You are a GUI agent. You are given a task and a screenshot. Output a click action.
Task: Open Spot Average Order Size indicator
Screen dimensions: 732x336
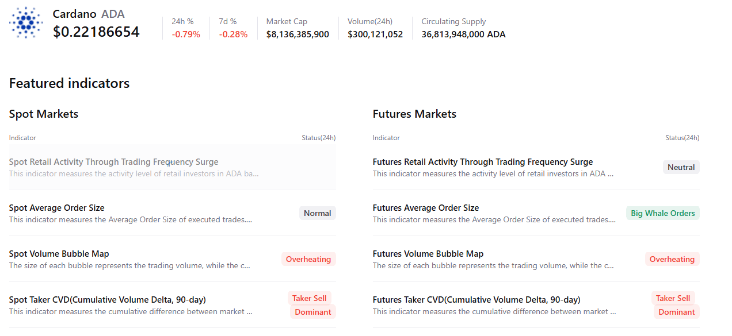[x=172, y=213]
